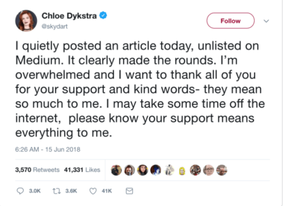This screenshot has height=206, width=283.
Task: Like the tweet with heart icon
Action: 93,191
